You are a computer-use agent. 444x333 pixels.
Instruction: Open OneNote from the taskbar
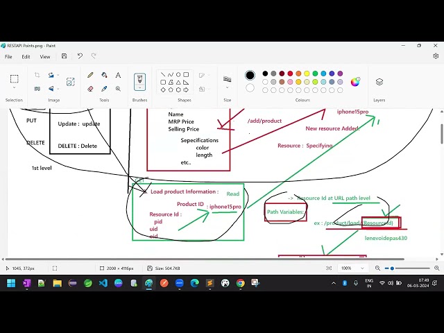(x=26, y=283)
